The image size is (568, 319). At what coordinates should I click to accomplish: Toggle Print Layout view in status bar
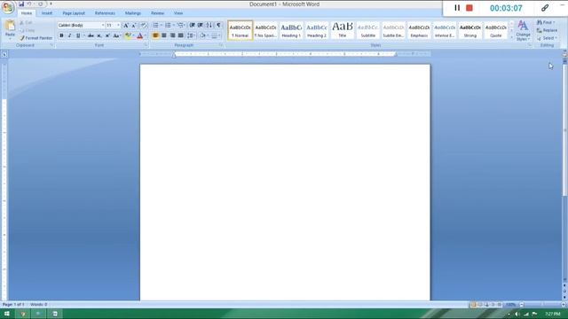473,305
